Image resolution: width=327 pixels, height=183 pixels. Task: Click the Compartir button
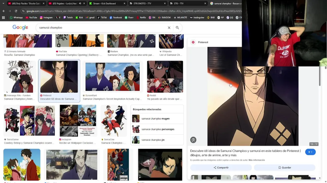[x=221, y=167]
